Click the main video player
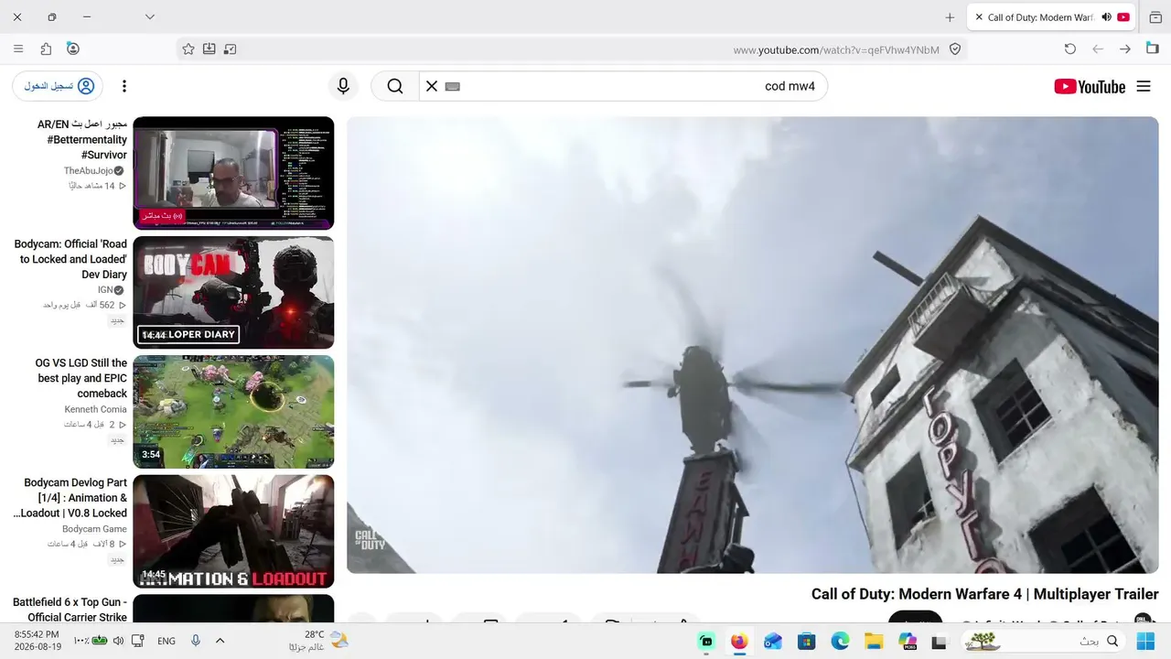1171x659 pixels. click(x=752, y=345)
